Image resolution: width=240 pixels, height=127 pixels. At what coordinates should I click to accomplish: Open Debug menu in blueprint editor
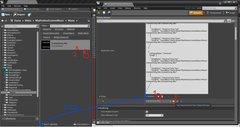[x=128, y=8]
